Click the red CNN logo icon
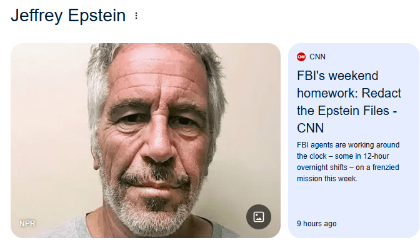Viewport: 420px width, 250px height. pyautogui.click(x=301, y=56)
